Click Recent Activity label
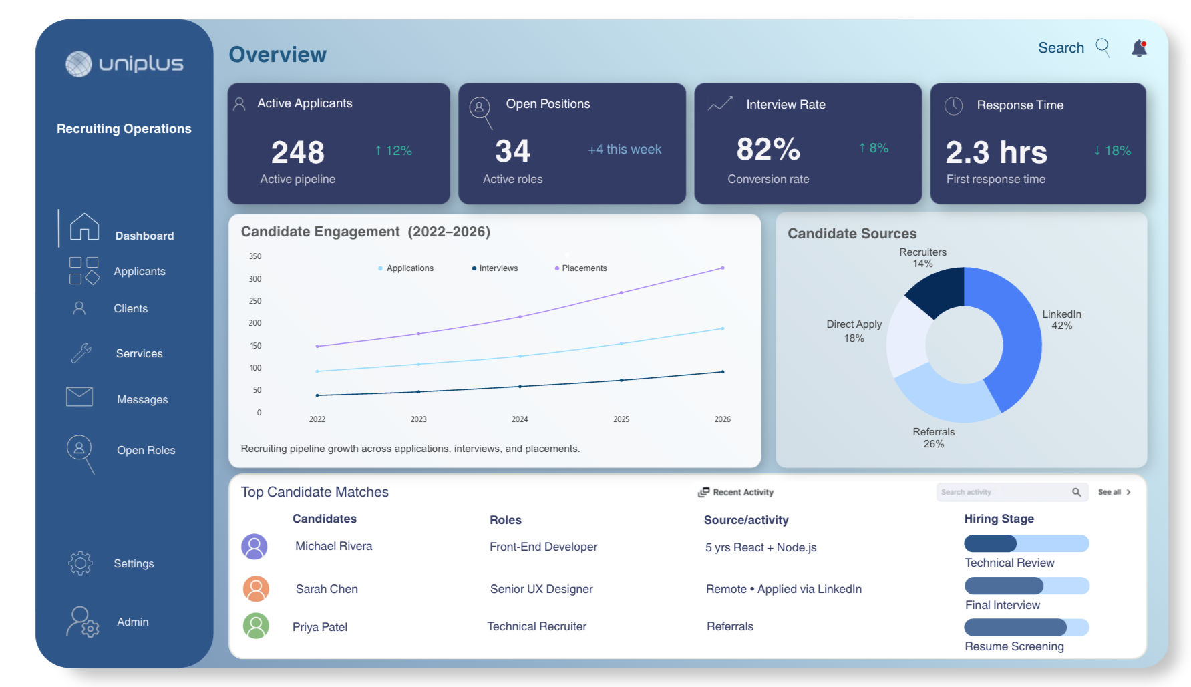 click(743, 492)
